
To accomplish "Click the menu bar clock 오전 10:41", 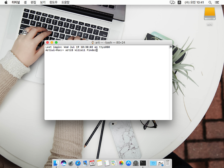I will point(194,2).
